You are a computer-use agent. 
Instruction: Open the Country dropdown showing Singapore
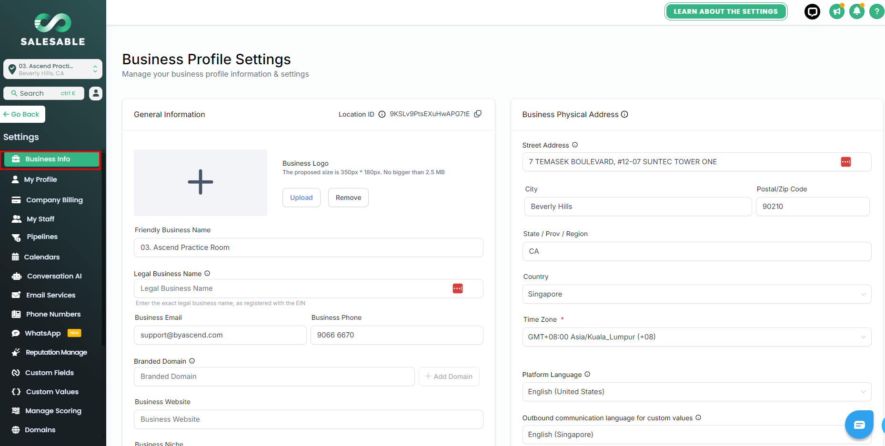click(x=697, y=294)
